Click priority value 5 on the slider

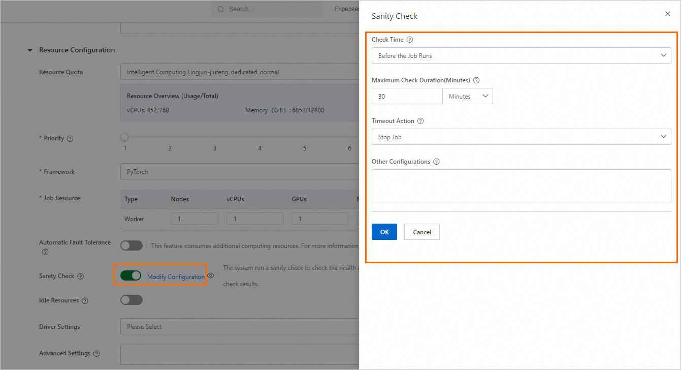coord(305,148)
